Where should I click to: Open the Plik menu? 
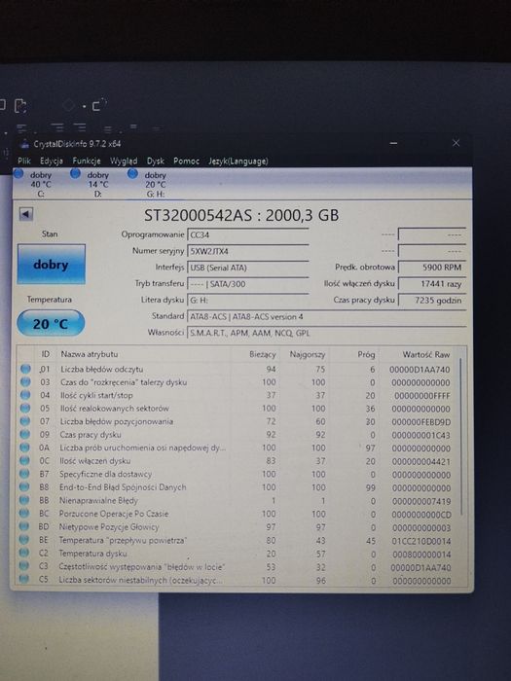[x=24, y=161]
